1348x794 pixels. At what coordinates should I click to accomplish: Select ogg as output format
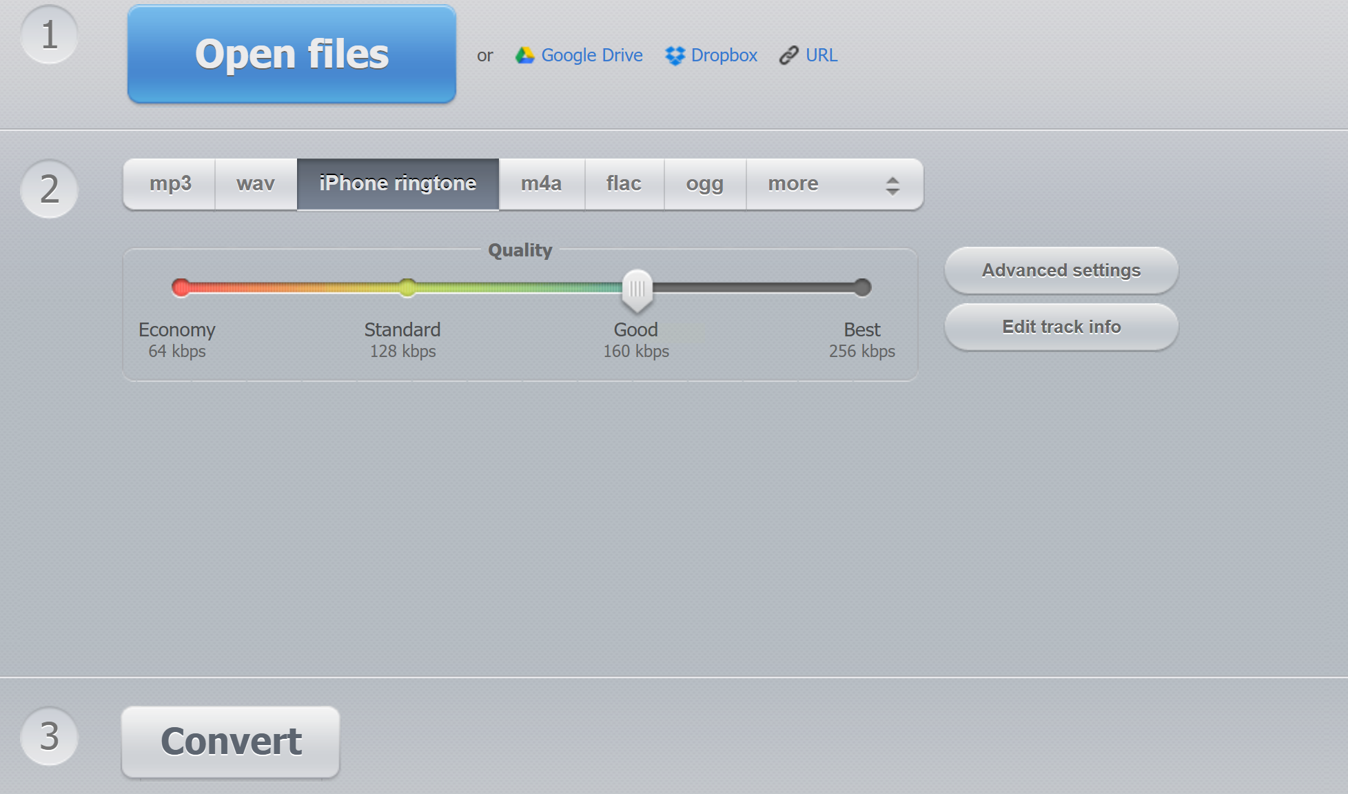(704, 184)
